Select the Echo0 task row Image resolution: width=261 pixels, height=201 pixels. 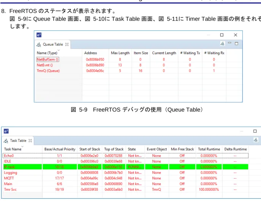pyautogui.click(x=126, y=156)
